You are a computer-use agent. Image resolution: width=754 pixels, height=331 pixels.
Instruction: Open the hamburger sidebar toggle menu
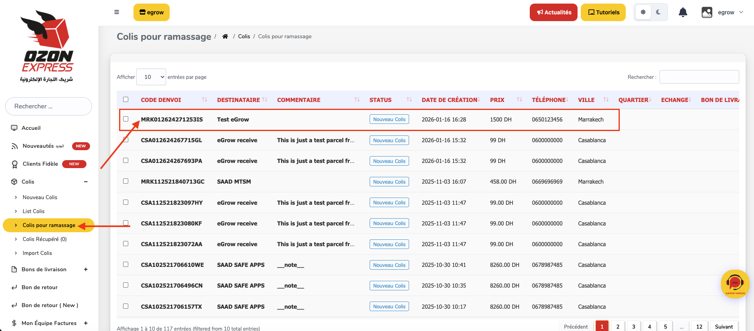pyautogui.click(x=117, y=12)
